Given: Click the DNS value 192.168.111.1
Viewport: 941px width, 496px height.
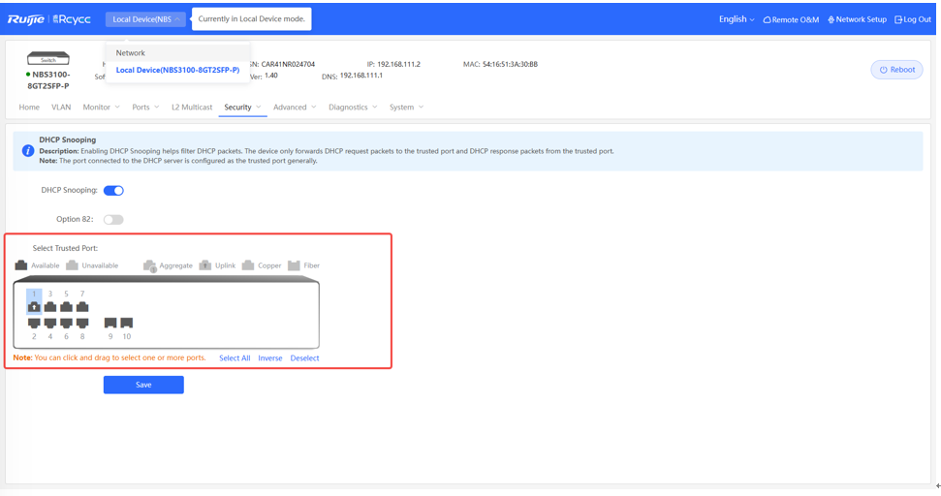Looking at the screenshot, I should click(x=361, y=76).
